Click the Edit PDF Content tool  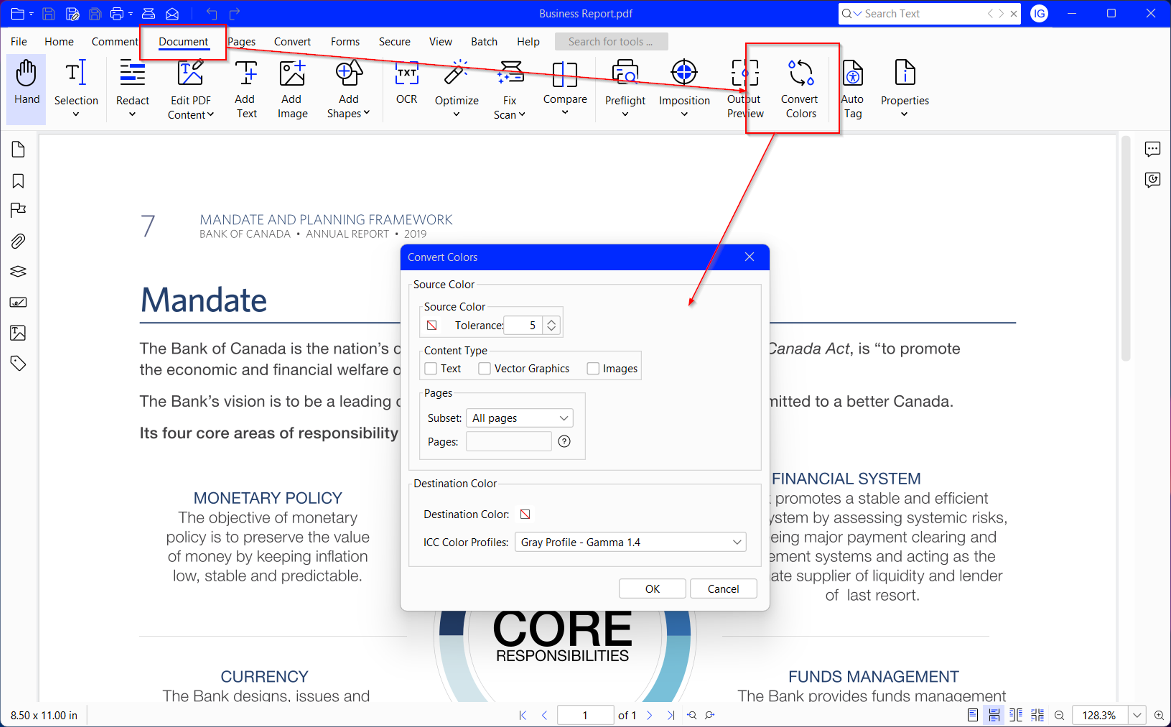tap(190, 89)
